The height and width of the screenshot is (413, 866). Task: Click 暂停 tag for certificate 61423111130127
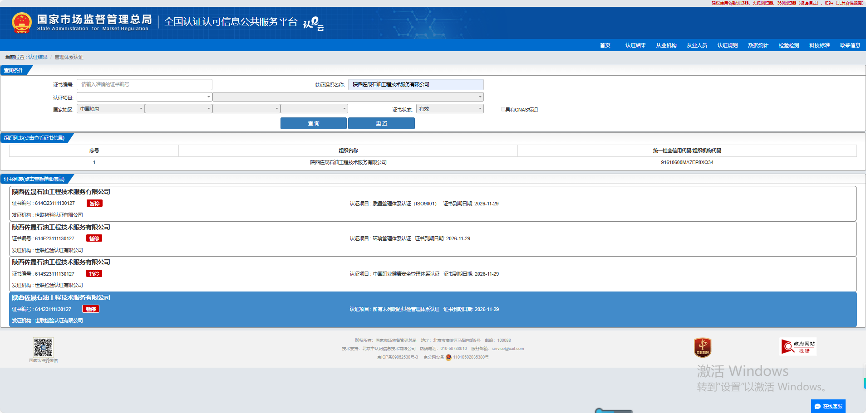pos(91,309)
